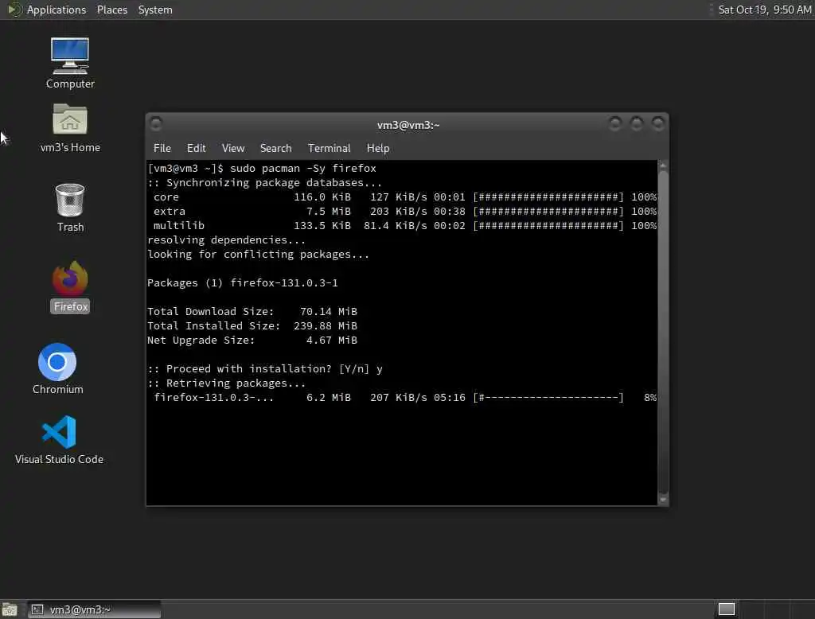Viewport: 815px width, 619px height.
Task: Click the show desktop icon in bottom panel
Action: [x=10, y=609]
